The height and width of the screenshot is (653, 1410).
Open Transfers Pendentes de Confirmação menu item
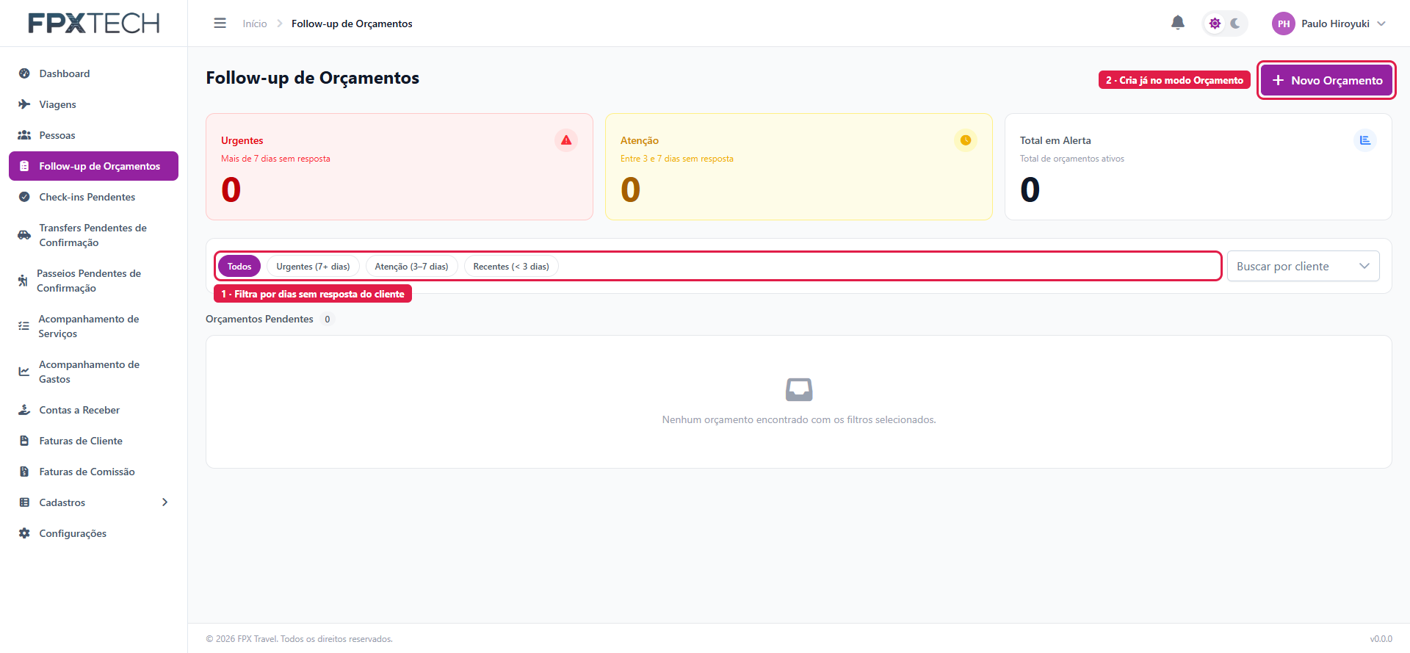pyautogui.click(x=93, y=235)
